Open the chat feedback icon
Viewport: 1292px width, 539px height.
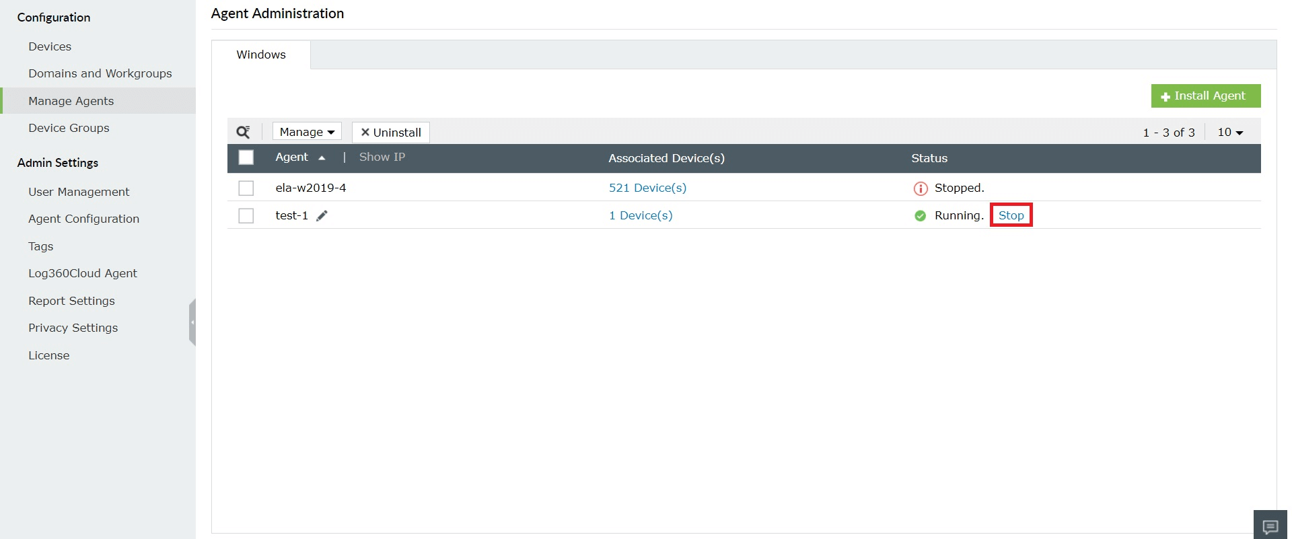tap(1270, 526)
